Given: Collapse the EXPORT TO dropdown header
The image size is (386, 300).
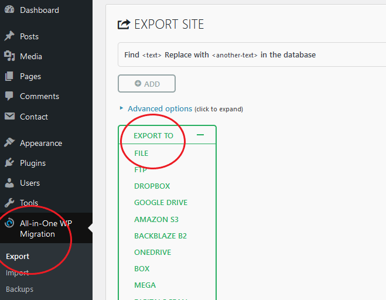Looking at the screenshot, I should point(167,135).
